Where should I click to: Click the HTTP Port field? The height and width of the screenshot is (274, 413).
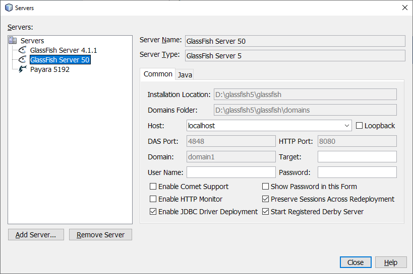point(357,141)
